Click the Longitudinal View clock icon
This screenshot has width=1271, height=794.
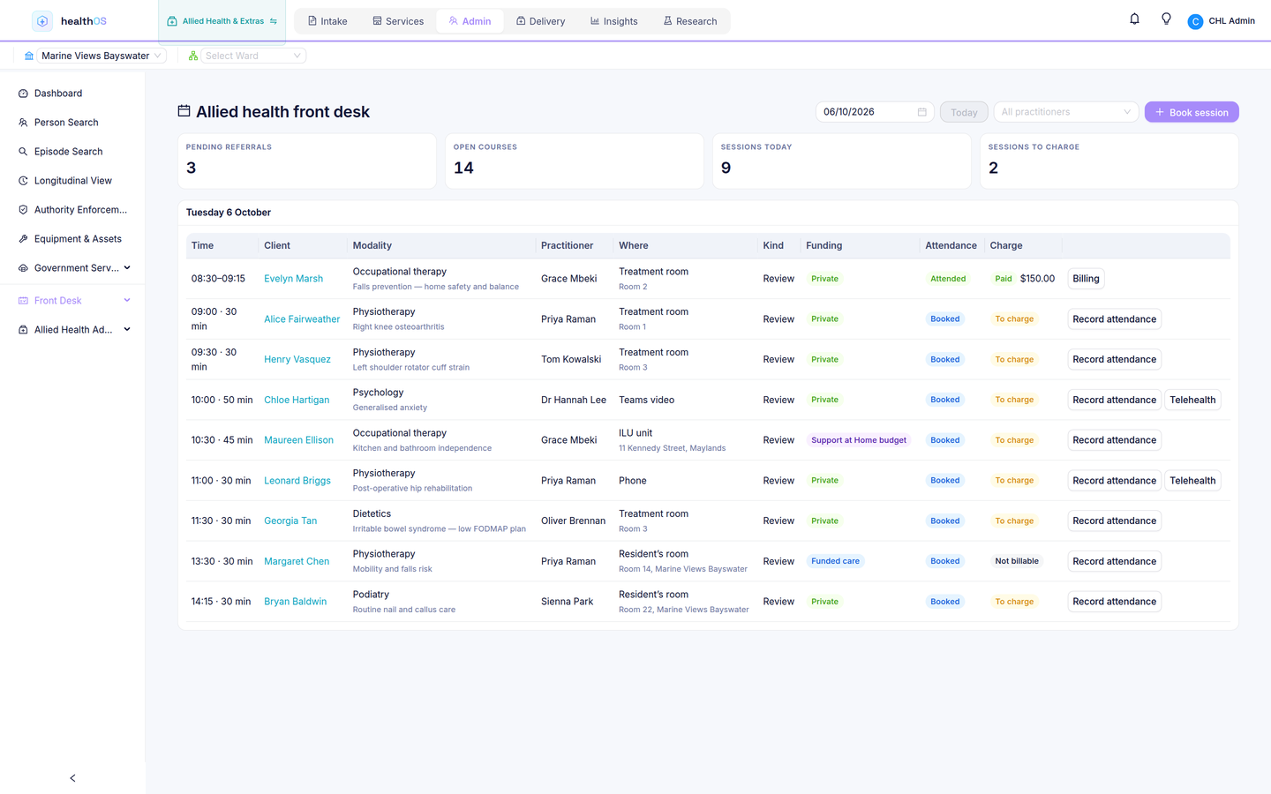[x=23, y=181]
